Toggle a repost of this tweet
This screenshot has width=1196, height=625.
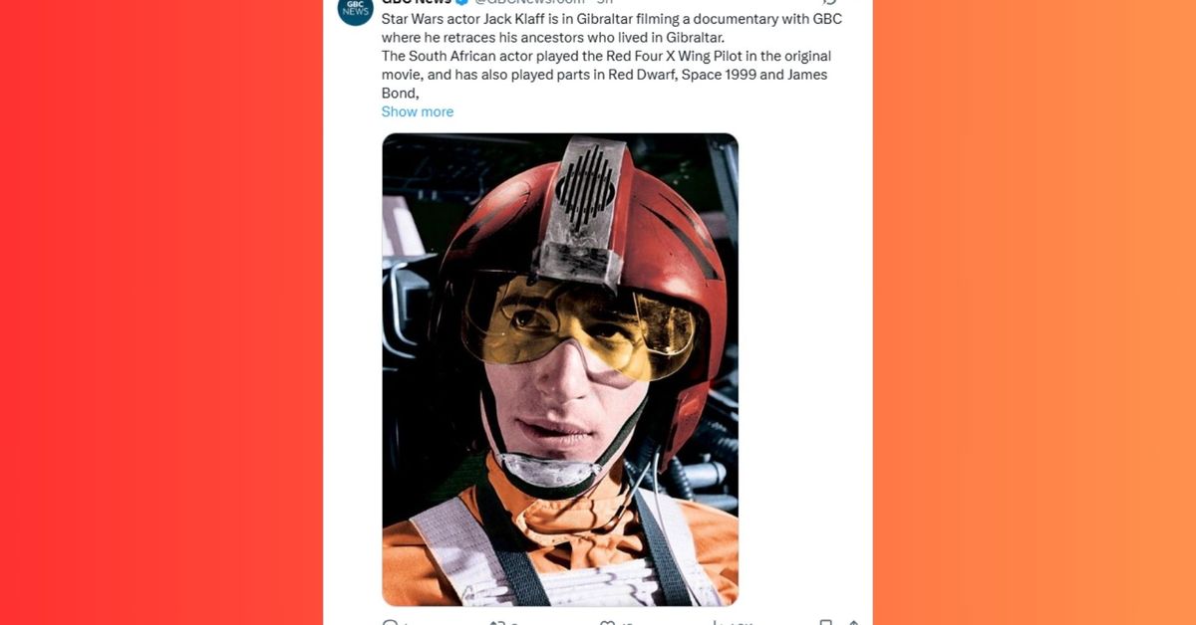(498, 622)
